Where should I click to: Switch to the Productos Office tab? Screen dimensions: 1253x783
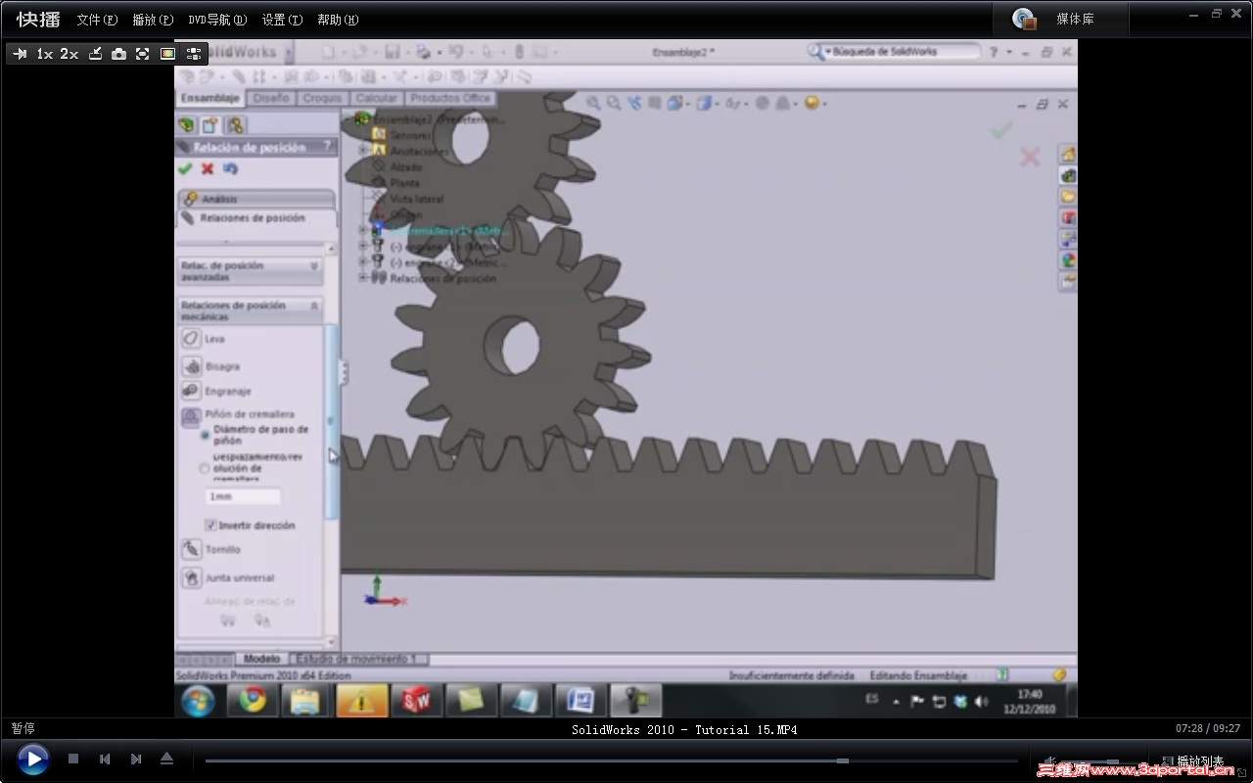click(450, 99)
